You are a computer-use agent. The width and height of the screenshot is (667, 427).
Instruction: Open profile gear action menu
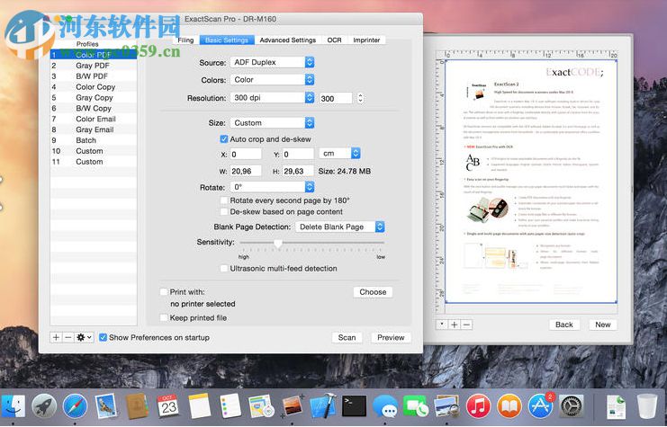[x=84, y=337]
